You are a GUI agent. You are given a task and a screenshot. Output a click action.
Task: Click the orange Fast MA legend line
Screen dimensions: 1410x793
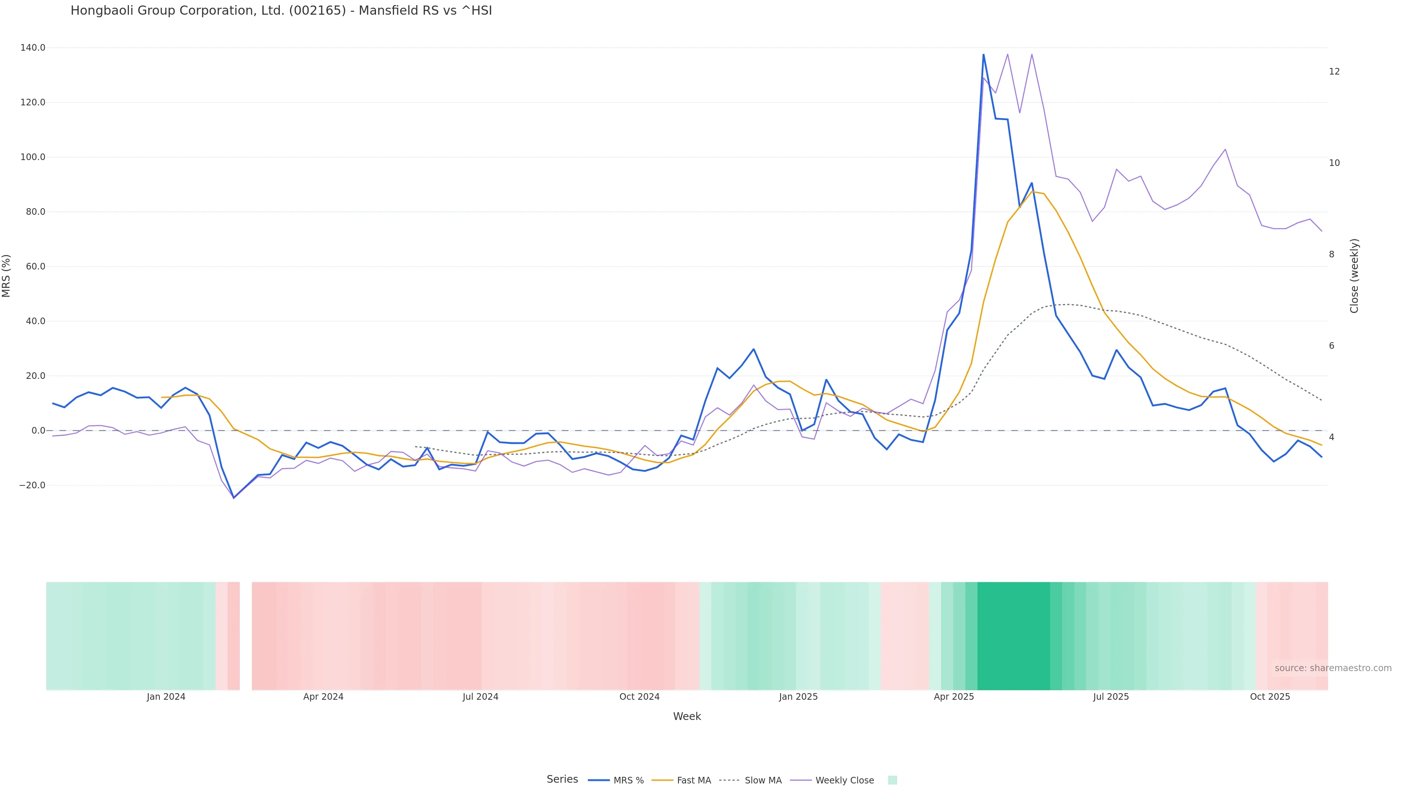coord(662,781)
